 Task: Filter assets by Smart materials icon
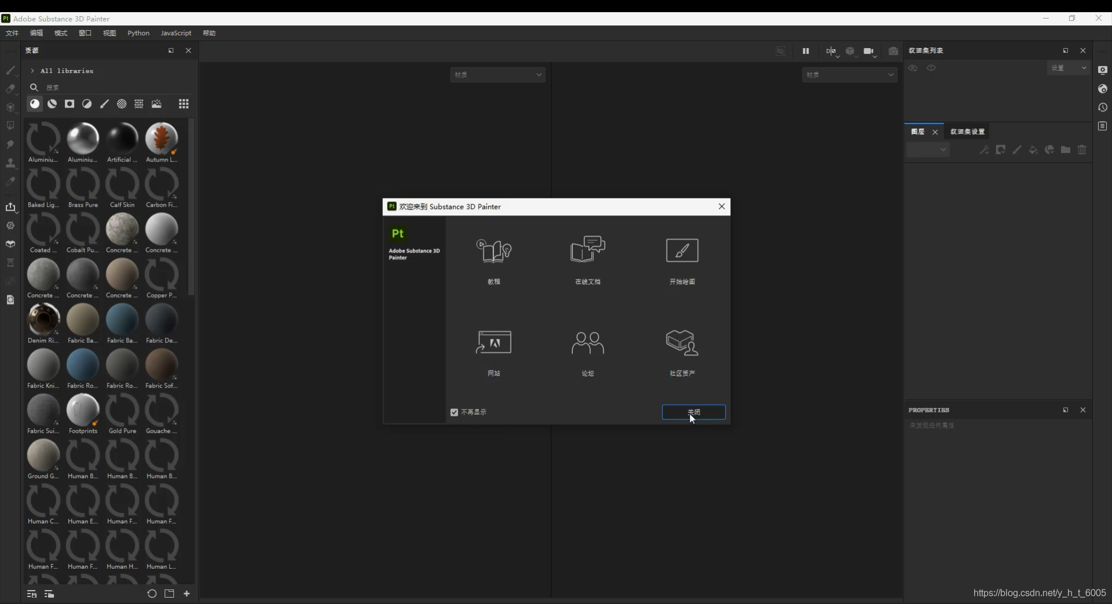point(52,104)
